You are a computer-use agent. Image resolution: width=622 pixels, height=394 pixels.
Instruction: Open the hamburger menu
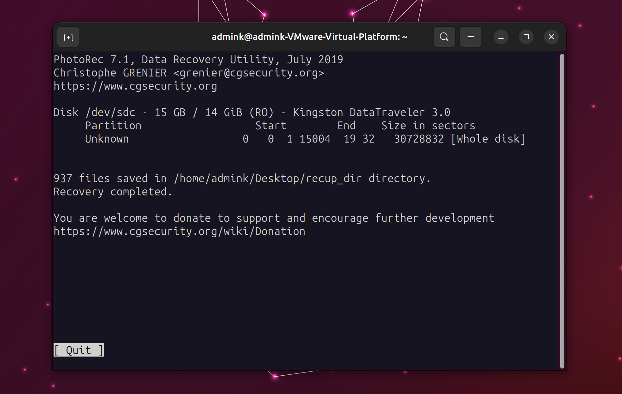click(x=470, y=37)
